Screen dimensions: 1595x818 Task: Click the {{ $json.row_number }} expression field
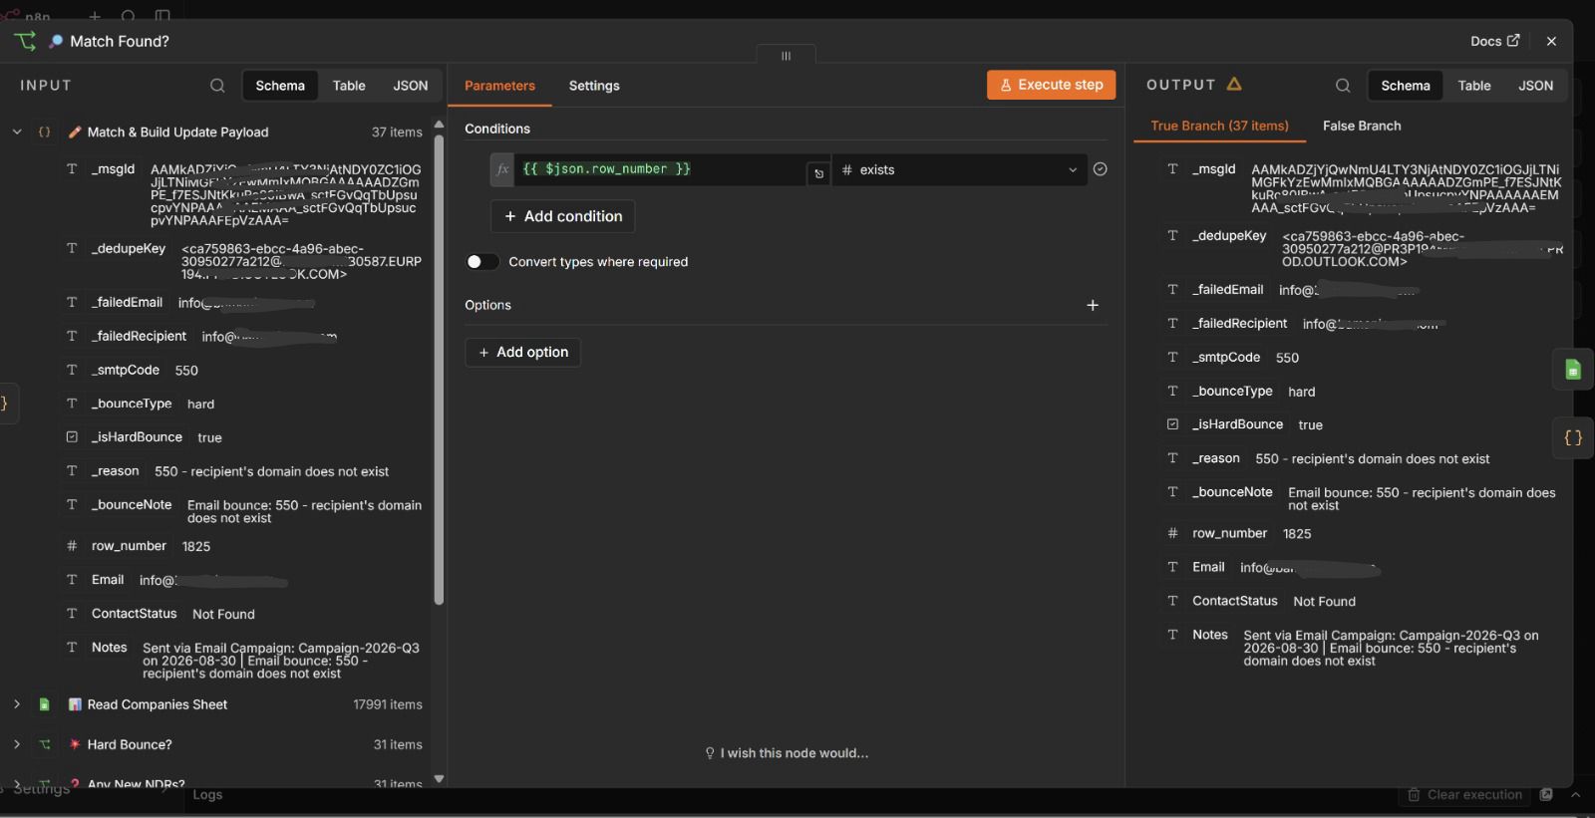click(x=660, y=169)
